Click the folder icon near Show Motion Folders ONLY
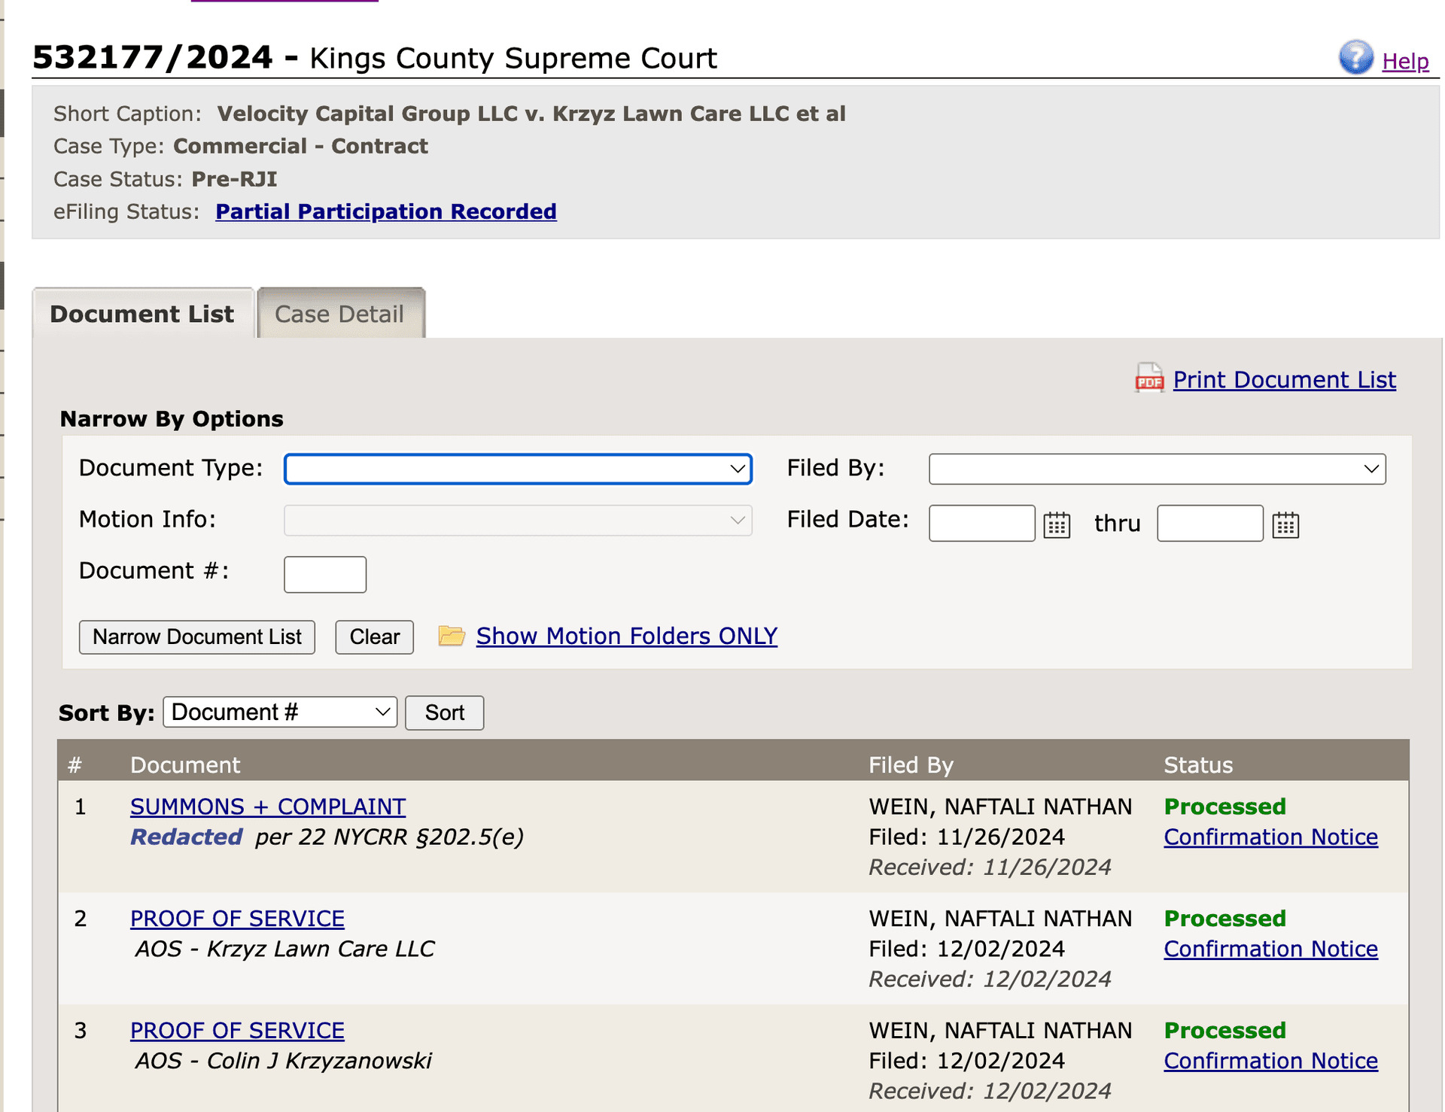This screenshot has height=1112, width=1445. (452, 636)
